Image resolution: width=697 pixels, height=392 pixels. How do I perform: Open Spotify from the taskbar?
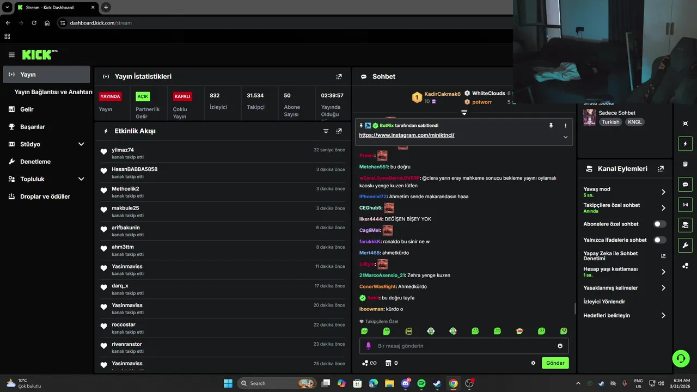[421, 383]
